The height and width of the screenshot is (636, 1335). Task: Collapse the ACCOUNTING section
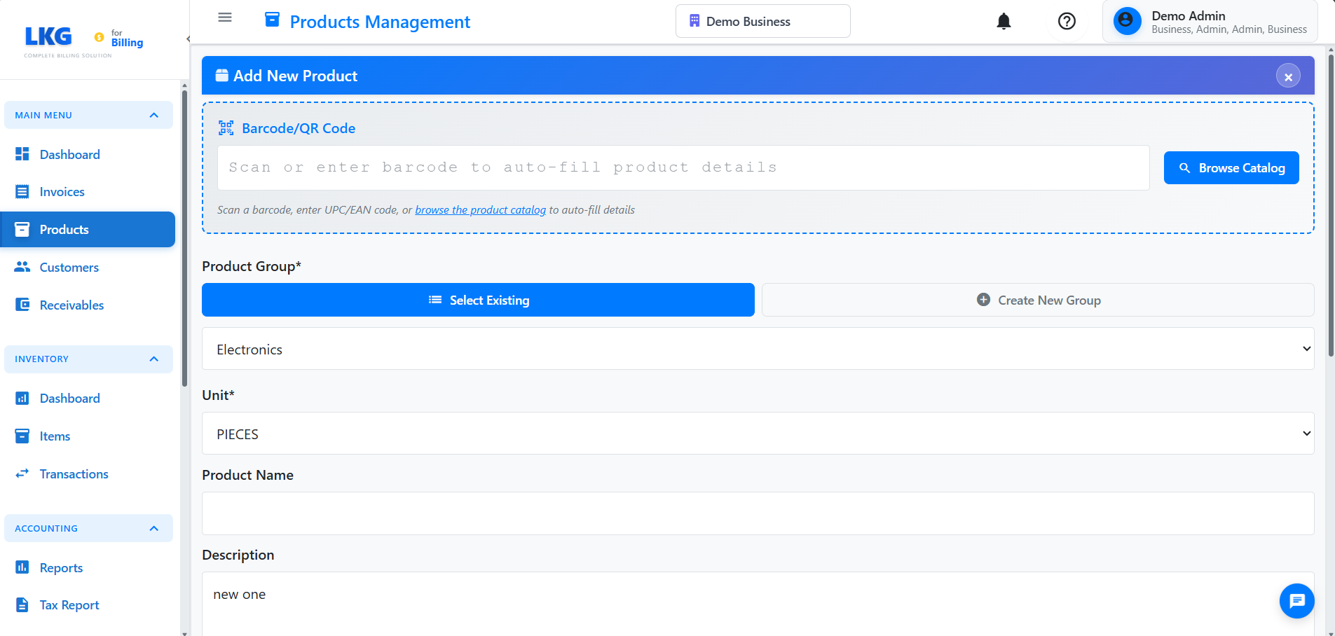(154, 529)
